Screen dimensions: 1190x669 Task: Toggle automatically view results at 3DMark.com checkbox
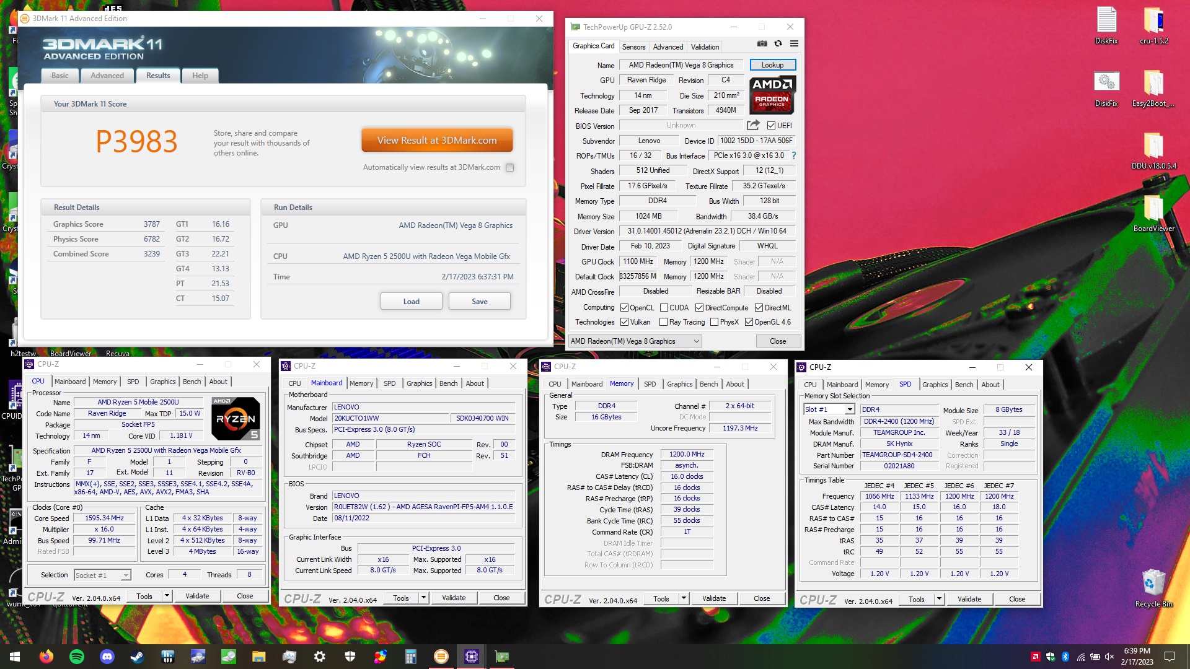(x=509, y=167)
